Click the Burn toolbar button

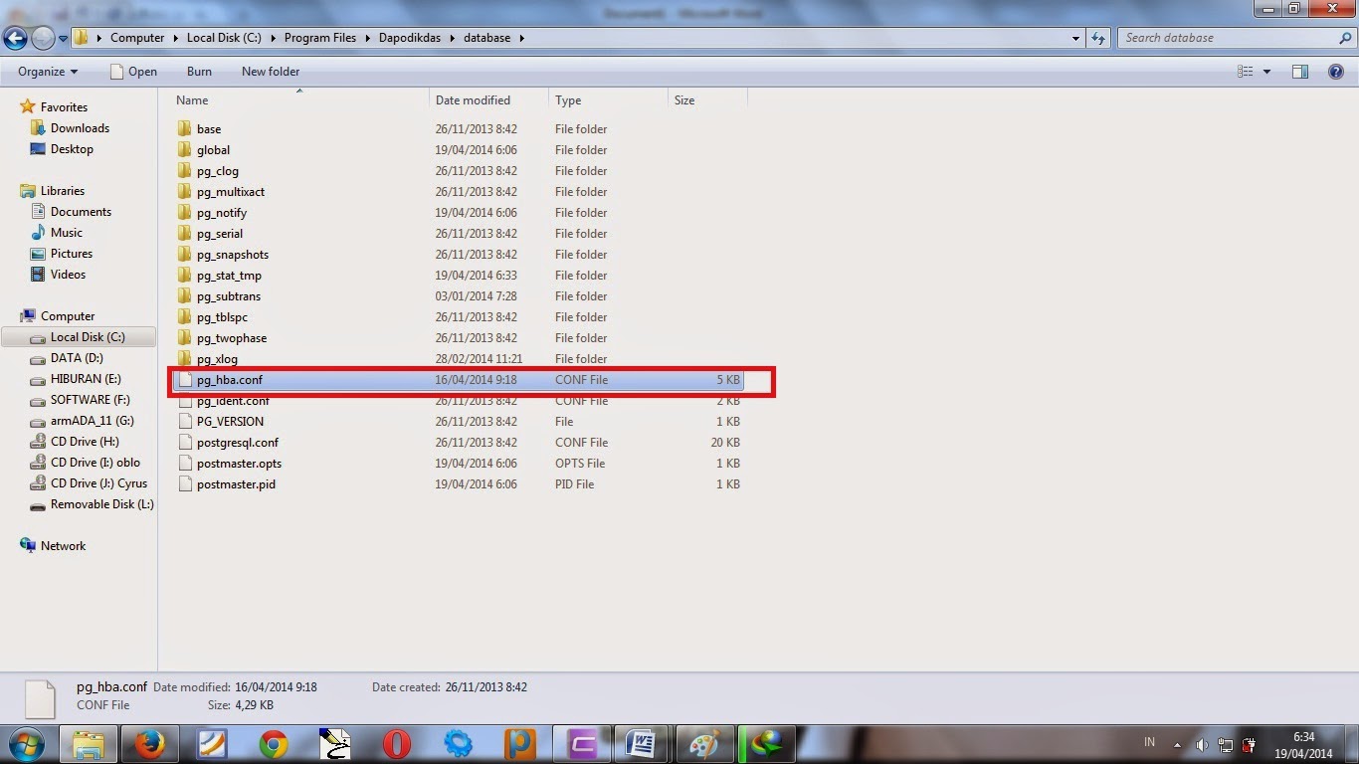point(199,72)
